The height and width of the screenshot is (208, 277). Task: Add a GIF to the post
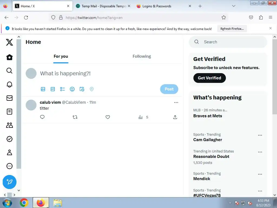tap(53, 89)
